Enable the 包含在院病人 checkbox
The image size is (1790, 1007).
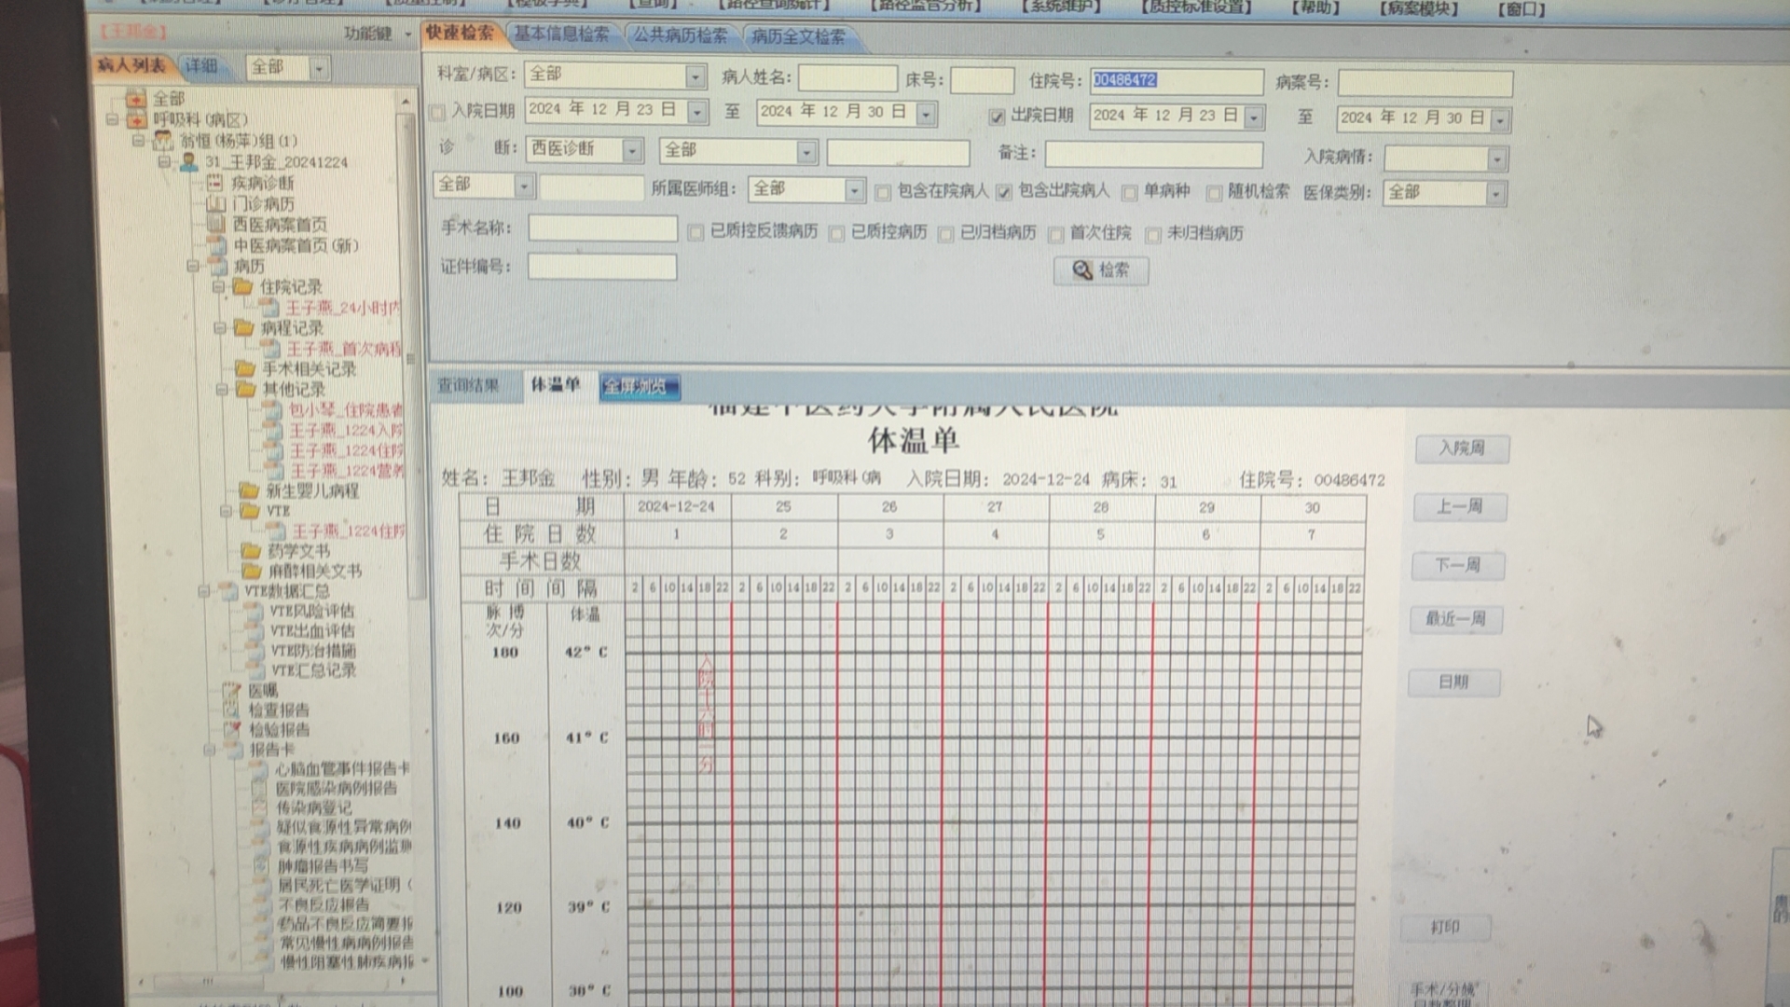click(883, 193)
